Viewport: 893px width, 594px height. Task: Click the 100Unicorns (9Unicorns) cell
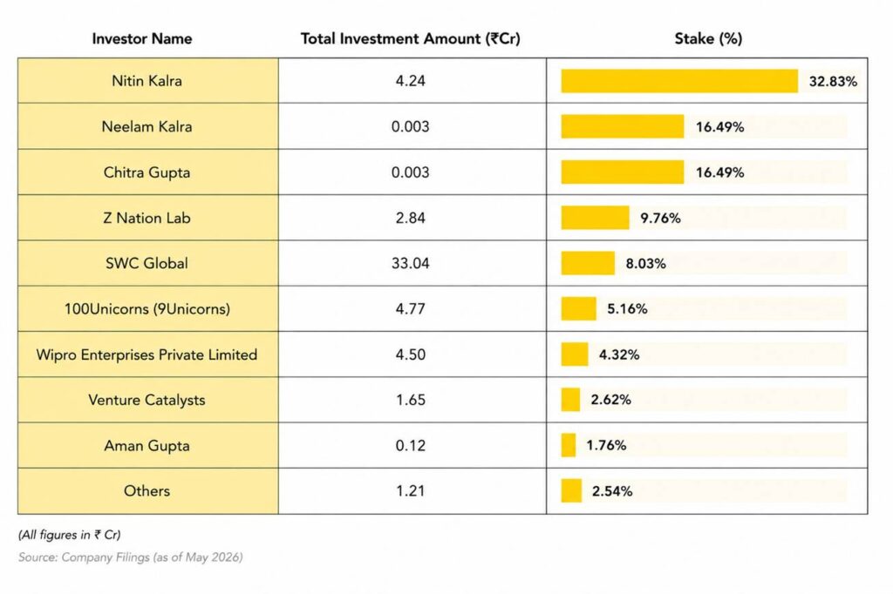pos(148,309)
